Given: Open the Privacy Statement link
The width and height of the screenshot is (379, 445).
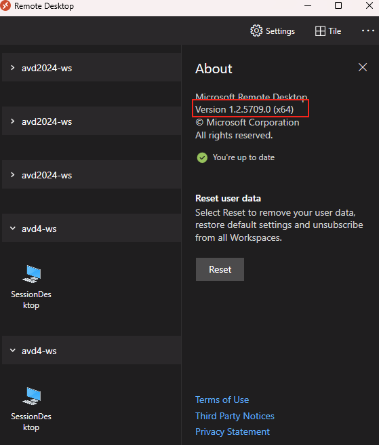Looking at the screenshot, I should point(233,431).
